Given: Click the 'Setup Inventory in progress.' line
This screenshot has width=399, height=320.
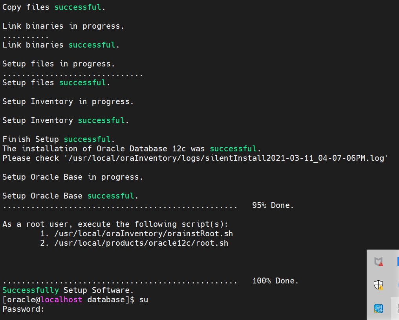Looking at the screenshot, I should tap(68, 101).
